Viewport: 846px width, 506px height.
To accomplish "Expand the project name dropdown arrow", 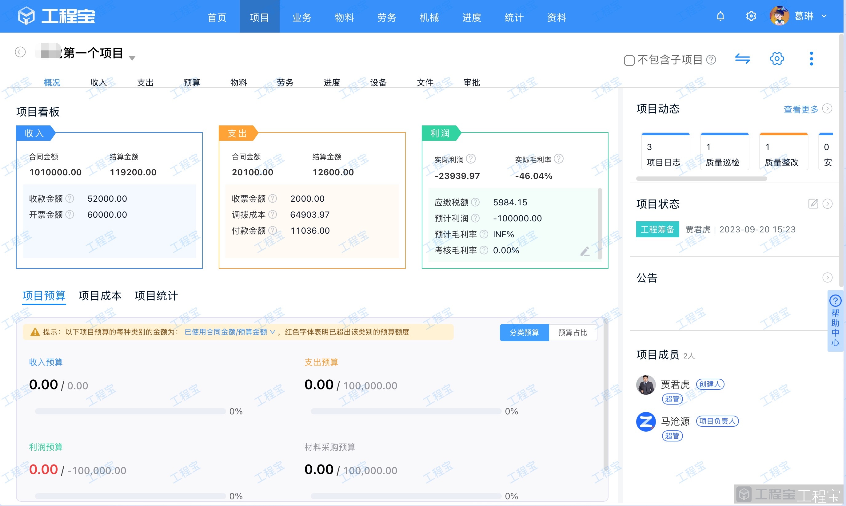I will (132, 57).
